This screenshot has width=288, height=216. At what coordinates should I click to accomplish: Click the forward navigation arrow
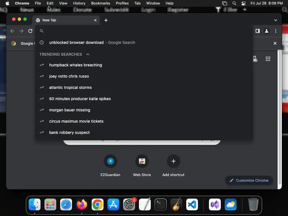(x=21, y=31)
